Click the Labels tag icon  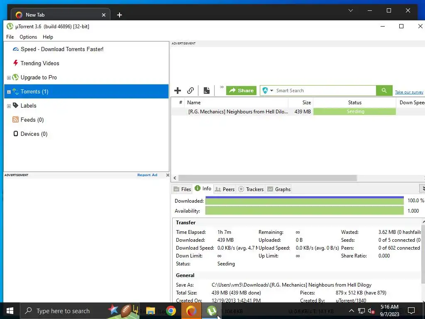(x=15, y=105)
